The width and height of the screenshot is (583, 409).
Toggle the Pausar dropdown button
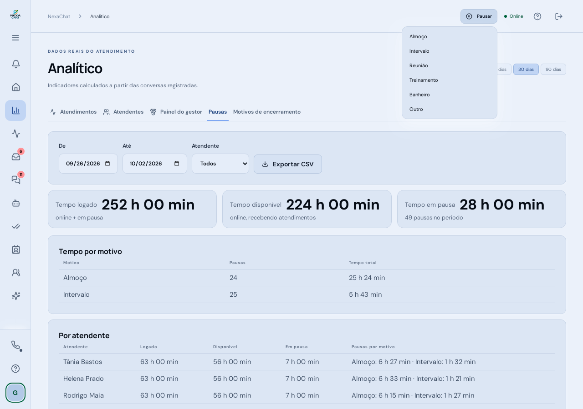click(x=479, y=16)
